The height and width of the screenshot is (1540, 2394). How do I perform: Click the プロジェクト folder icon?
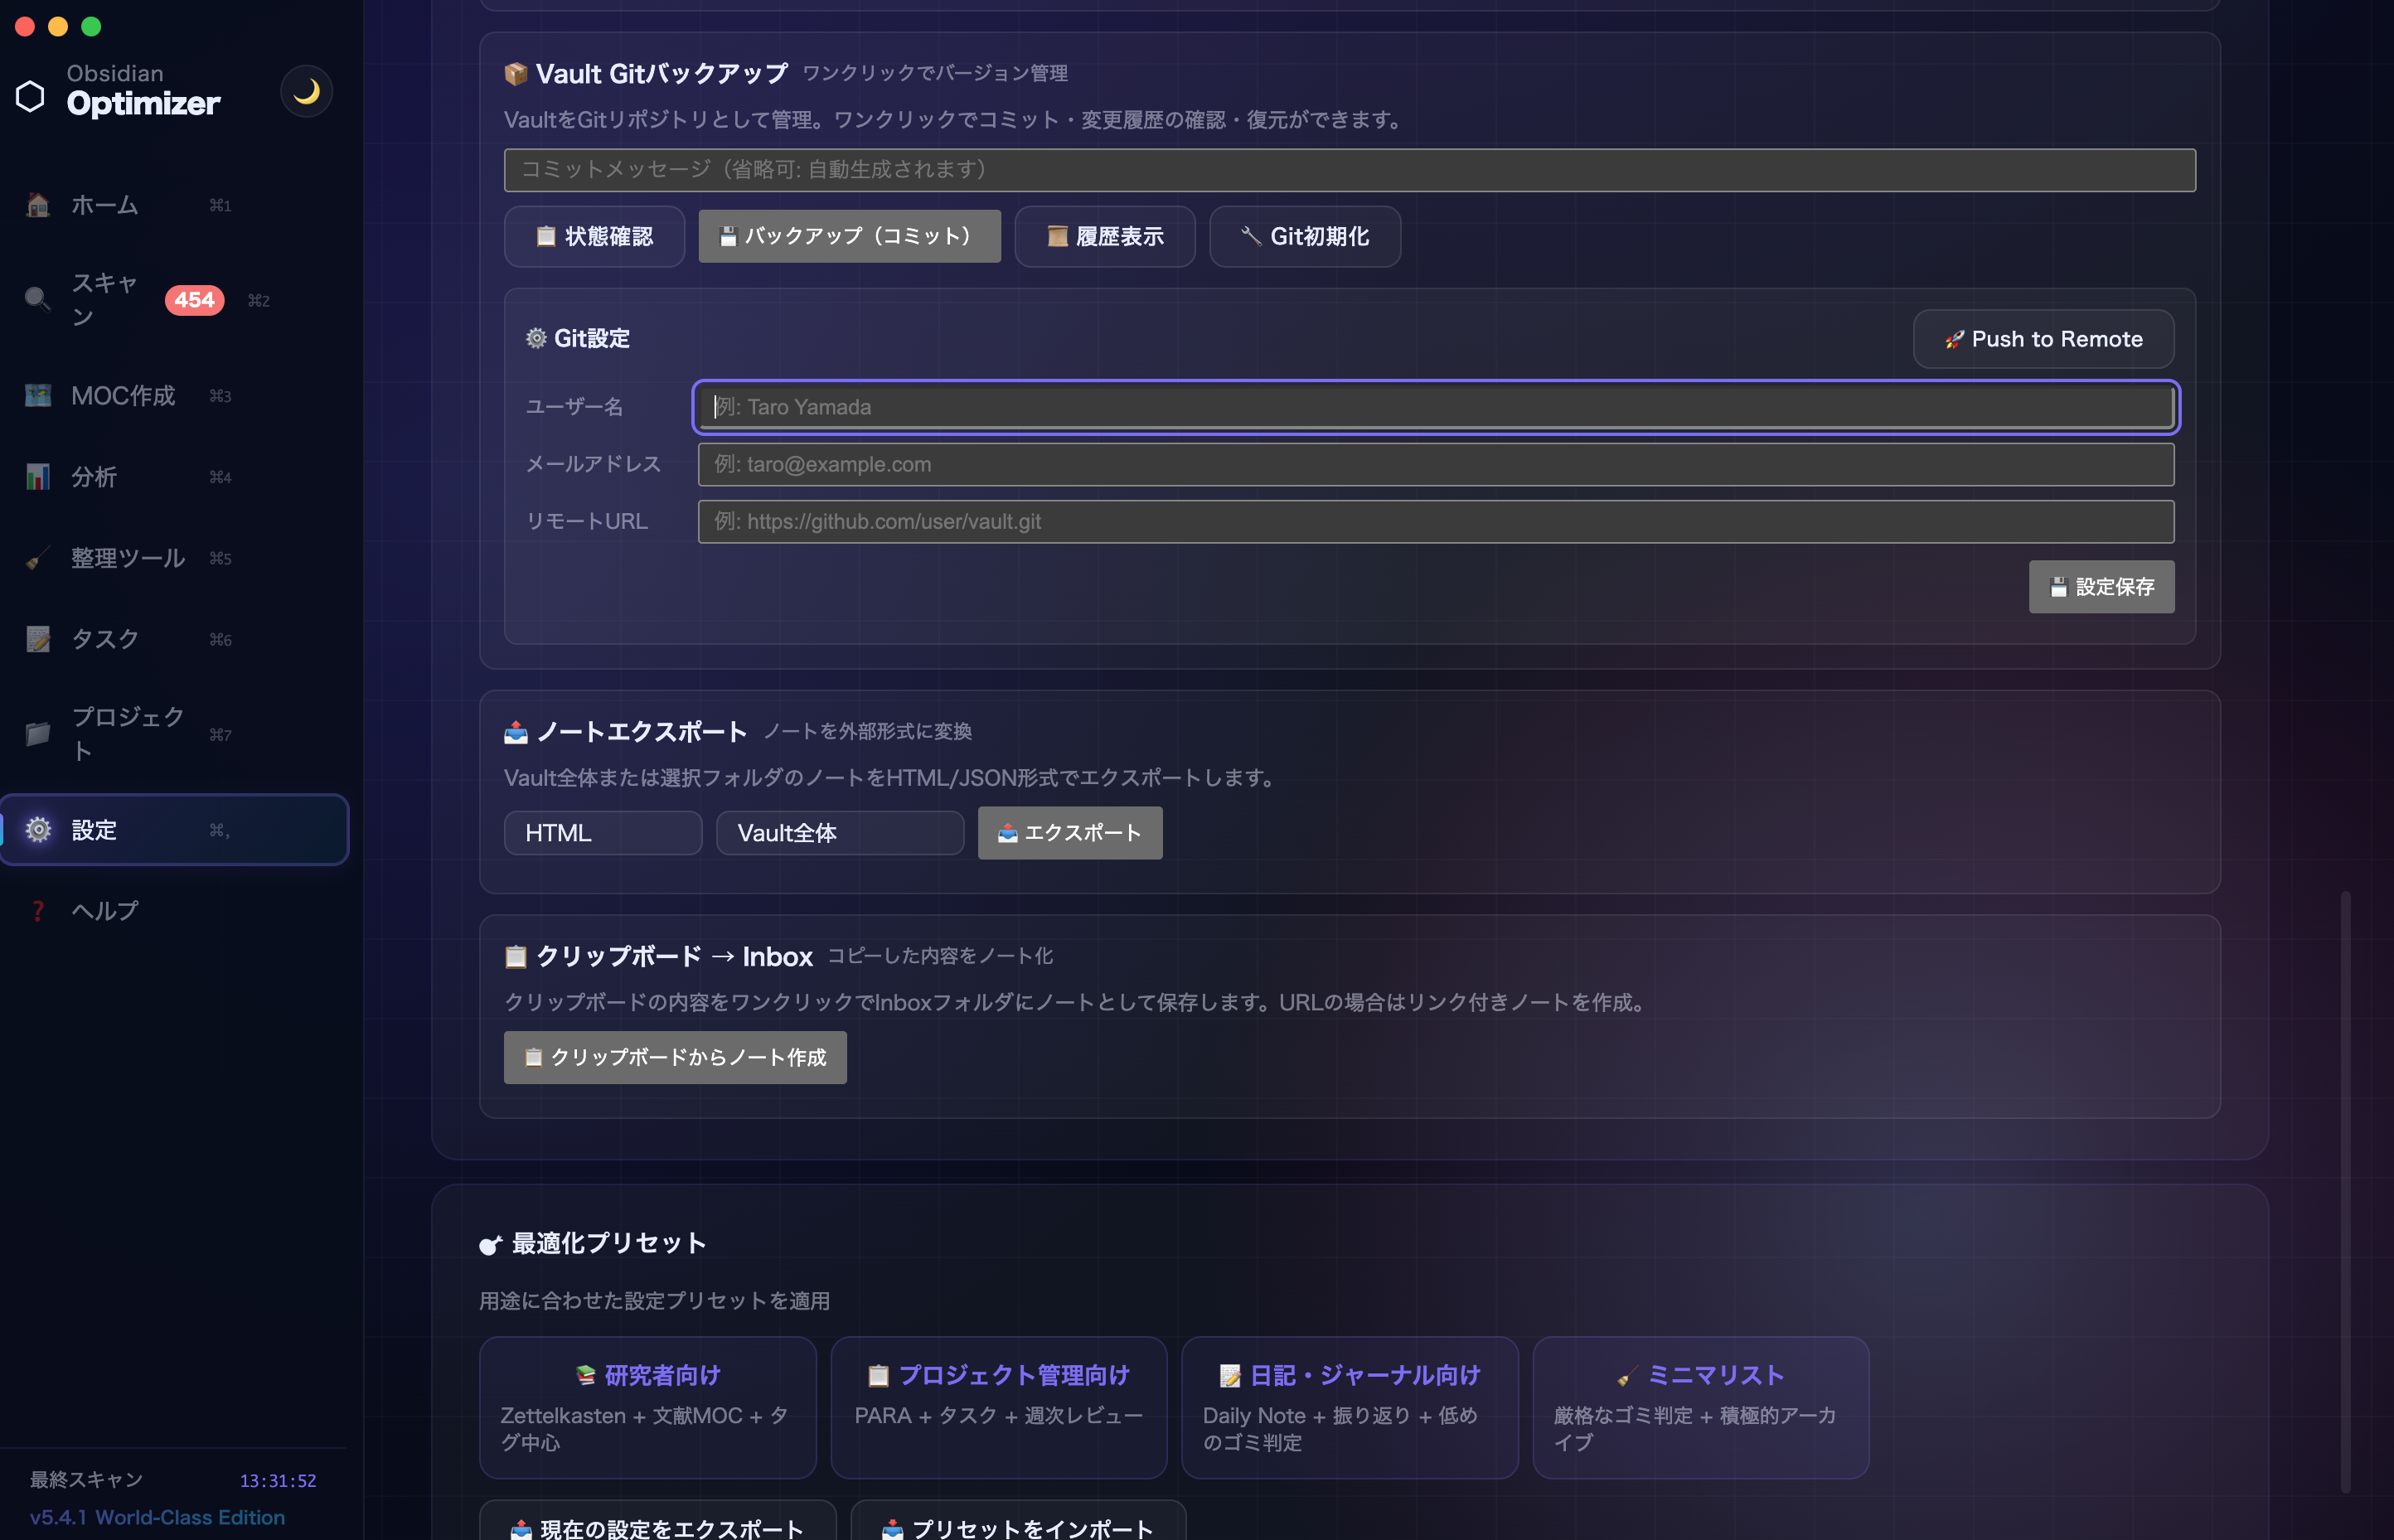[x=38, y=734]
